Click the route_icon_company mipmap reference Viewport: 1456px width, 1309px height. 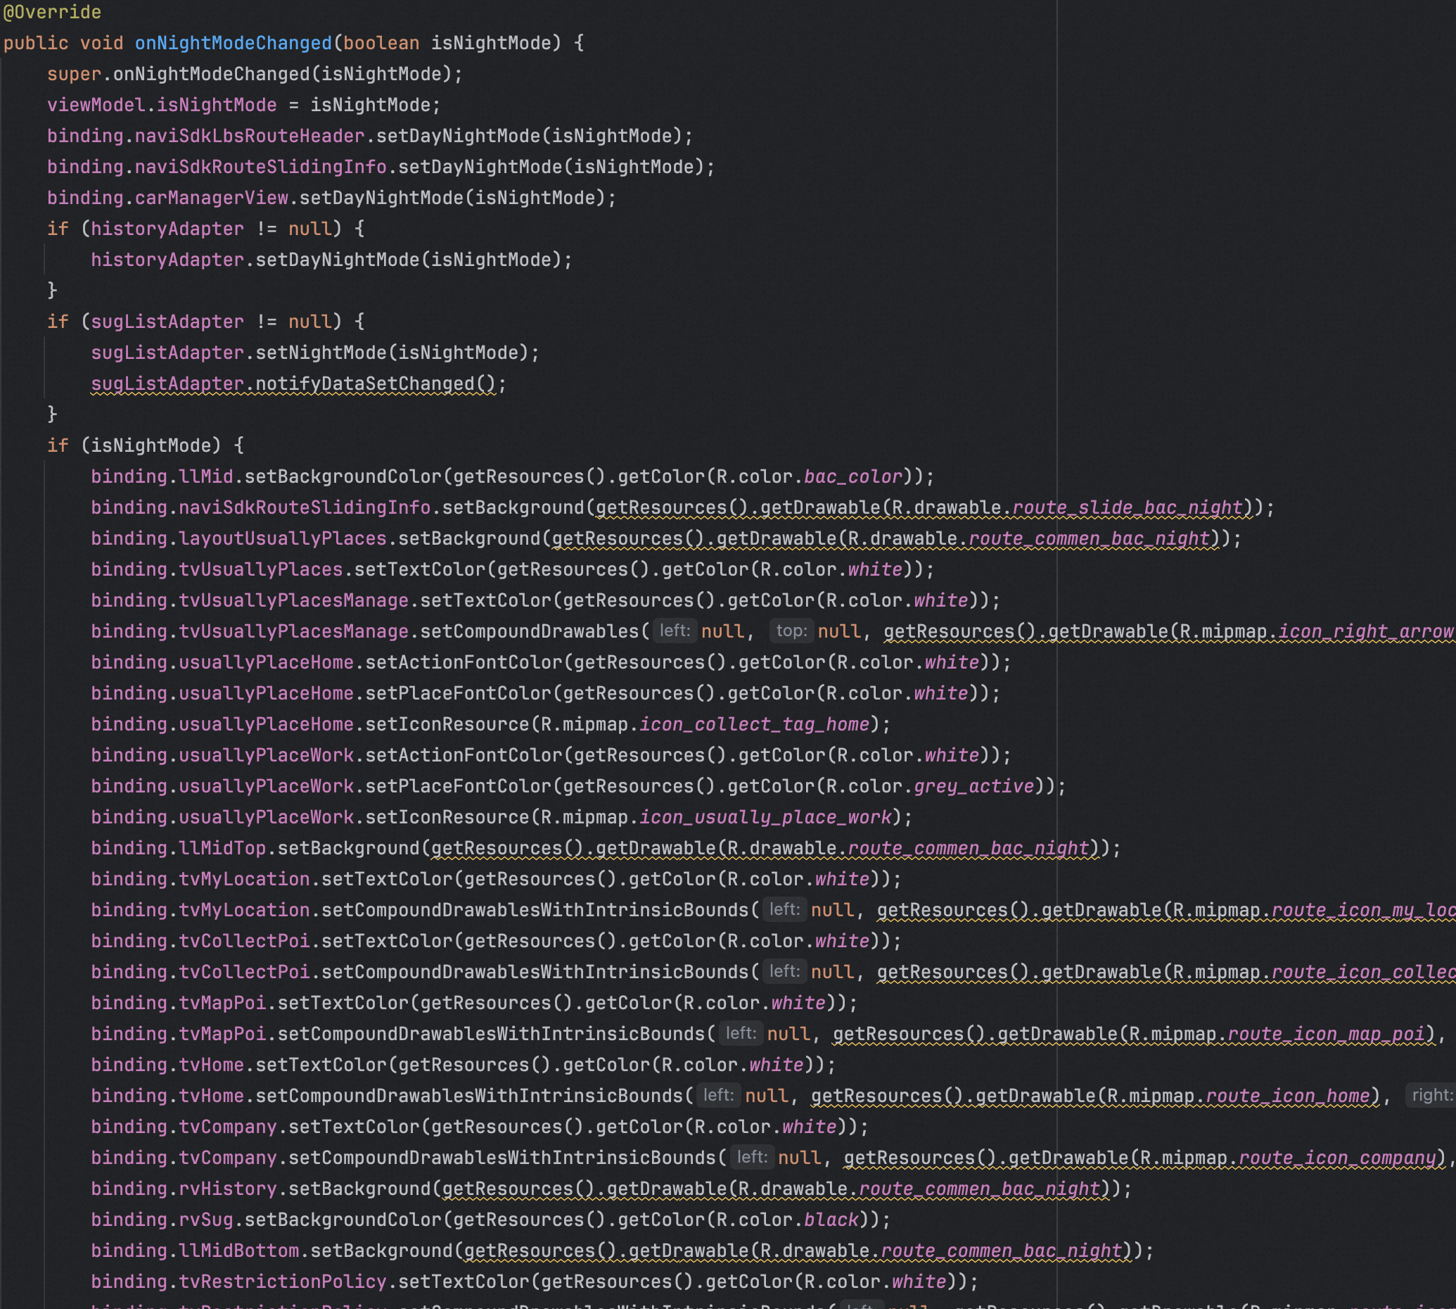pos(1336,1157)
